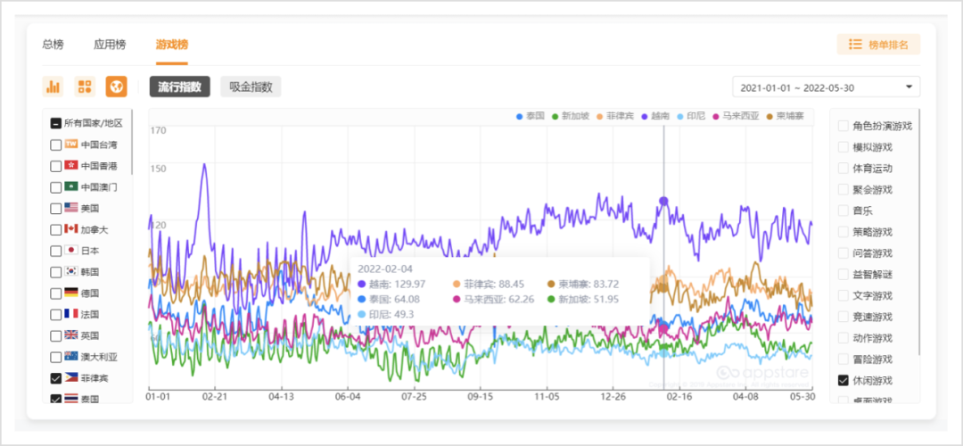Click the 2022-02-04 data point on chart
The width and height of the screenshot is (963, 446).
pyautogui.click(x=663, y=202)
